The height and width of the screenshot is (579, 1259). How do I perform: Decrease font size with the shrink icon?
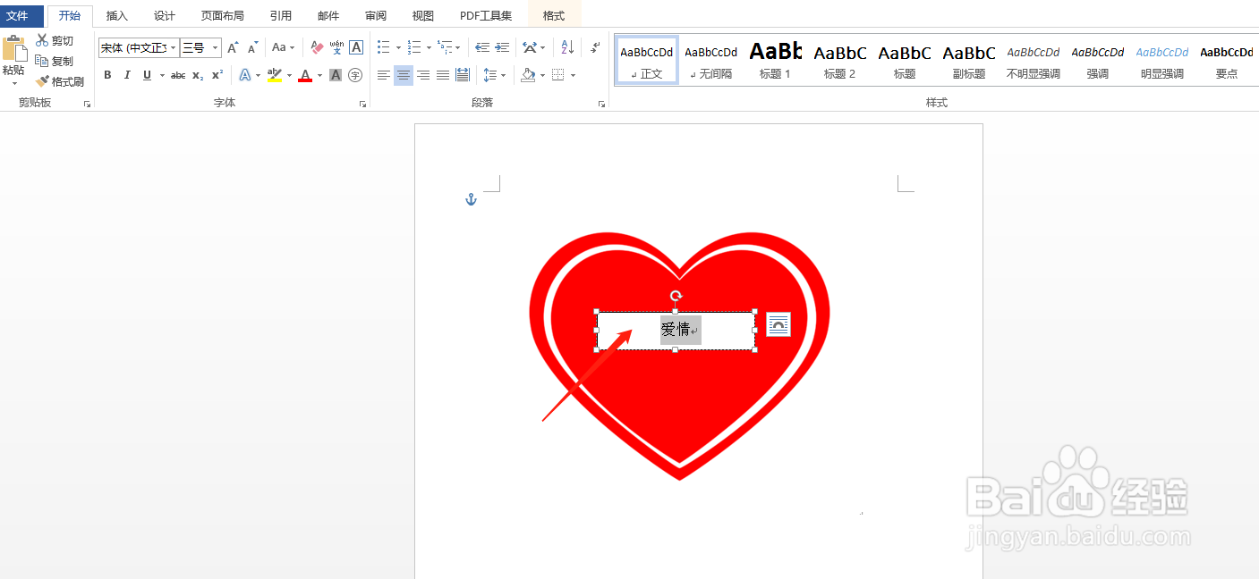tap(253, 47)
